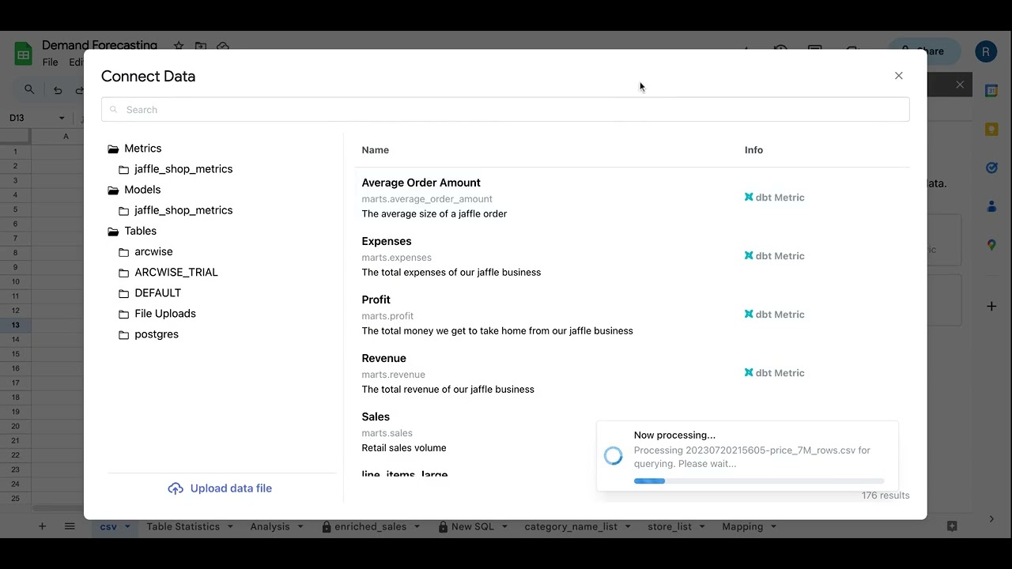
Task: Open Google Keep side panel icon
Action: [x=991, y=129]
